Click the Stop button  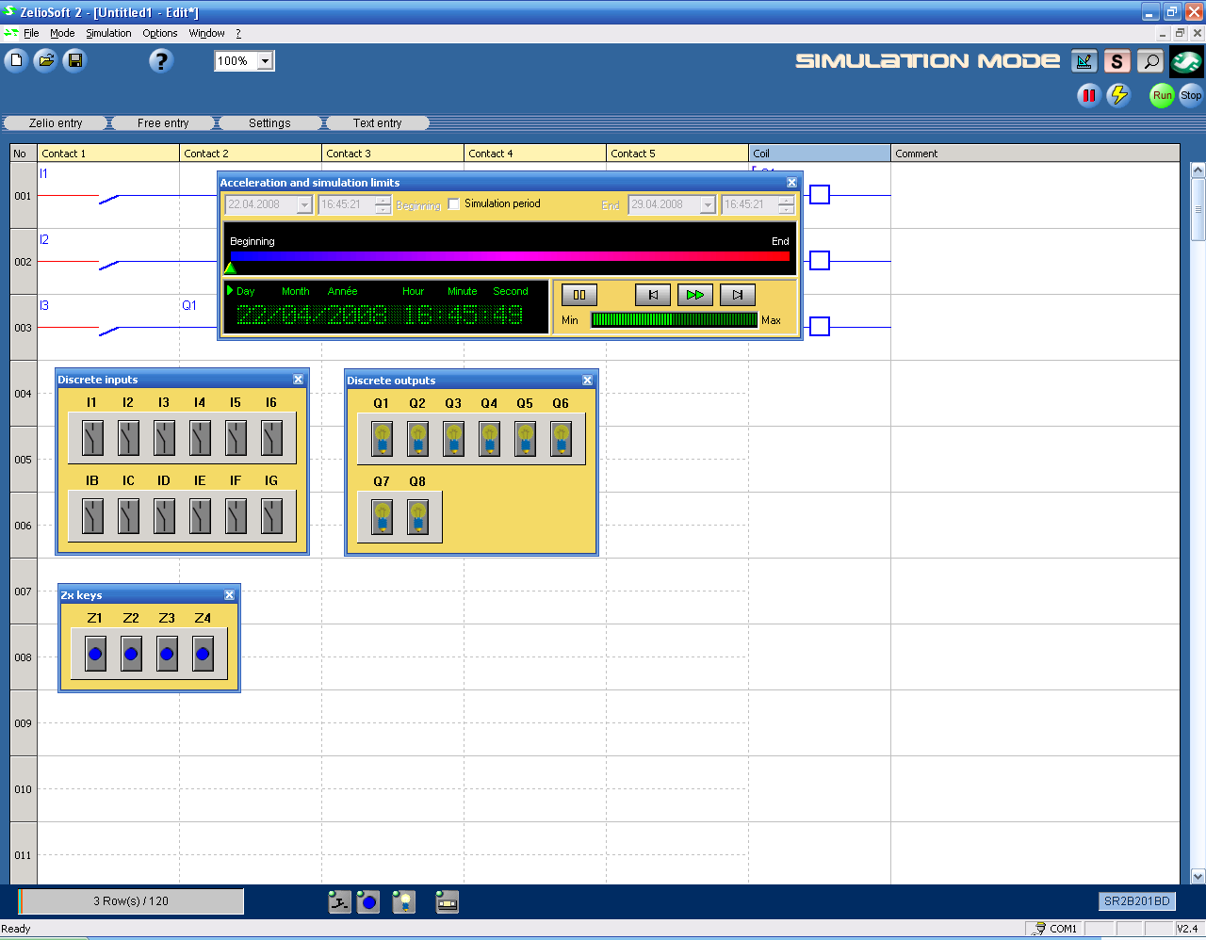coord(1191,95)
